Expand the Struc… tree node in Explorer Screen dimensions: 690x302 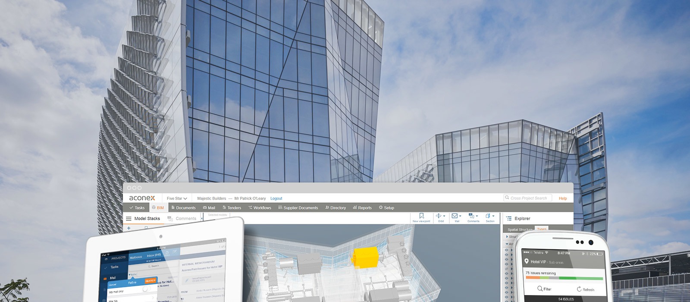(x=507, y=237)
